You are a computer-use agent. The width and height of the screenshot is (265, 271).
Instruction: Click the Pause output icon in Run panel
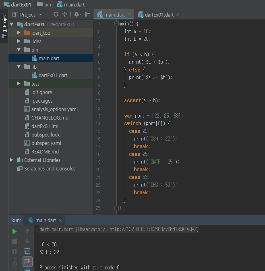14,252
